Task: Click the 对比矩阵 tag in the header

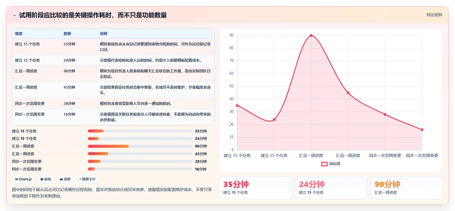Action: click(434, 15)
